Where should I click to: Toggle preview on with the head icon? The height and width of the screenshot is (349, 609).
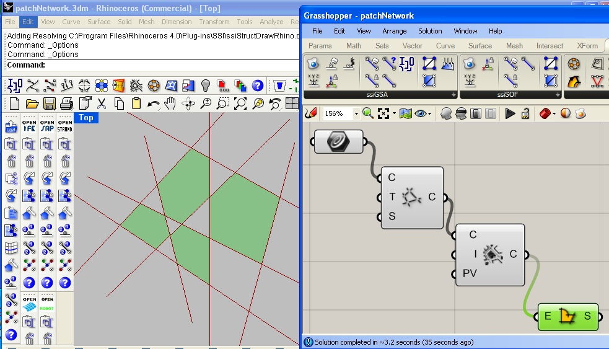tap(446, 113)
